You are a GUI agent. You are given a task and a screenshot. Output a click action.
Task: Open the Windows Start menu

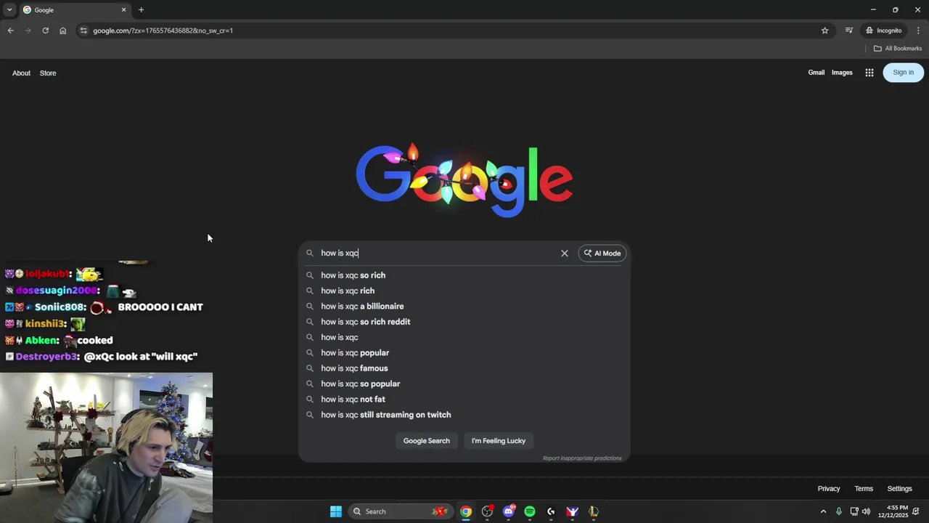click(x=336, y=511)
